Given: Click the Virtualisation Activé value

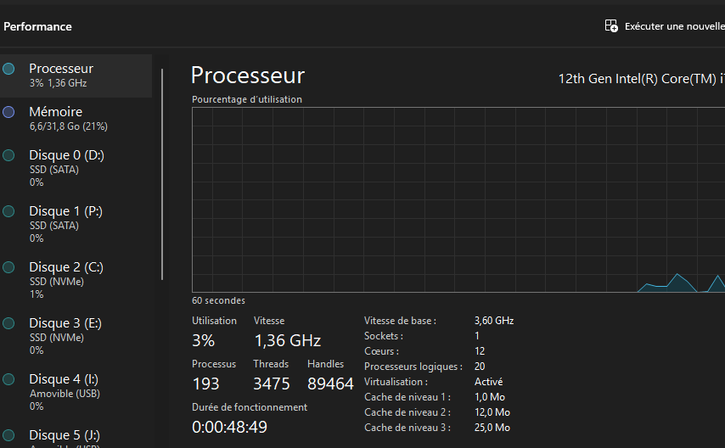Looking at the screenshot, I should click(x=489, y=382).
